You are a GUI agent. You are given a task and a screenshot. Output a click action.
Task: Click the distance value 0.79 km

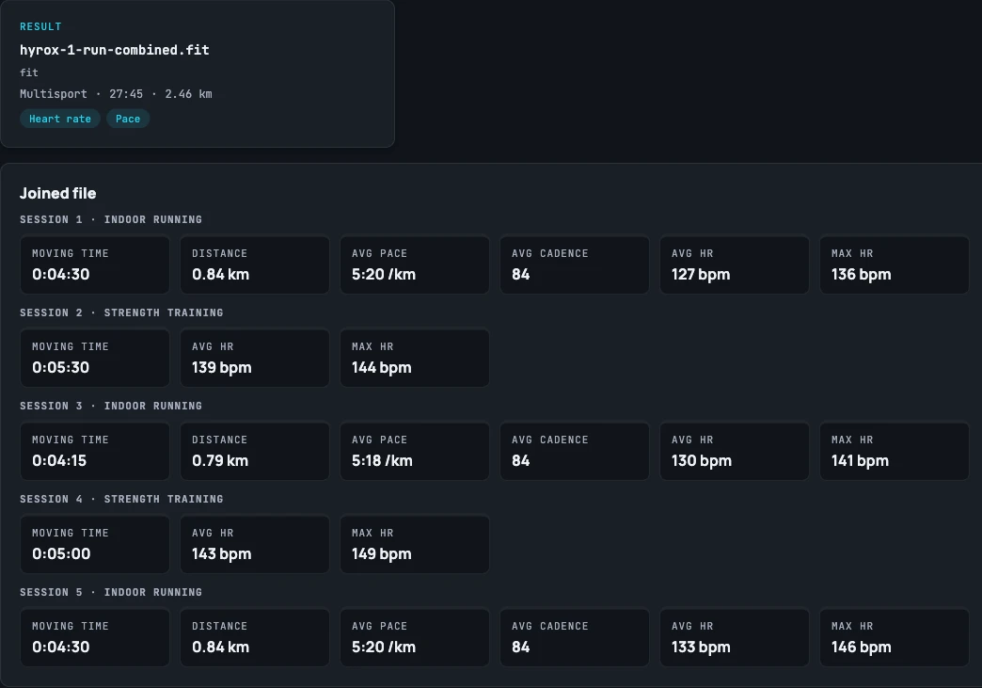[x=220, y=460]
